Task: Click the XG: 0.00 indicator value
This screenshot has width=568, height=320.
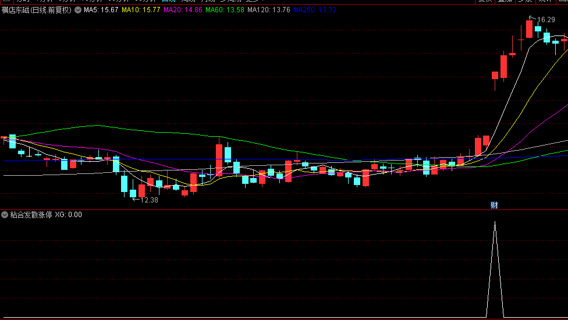Action: (69, 215)
